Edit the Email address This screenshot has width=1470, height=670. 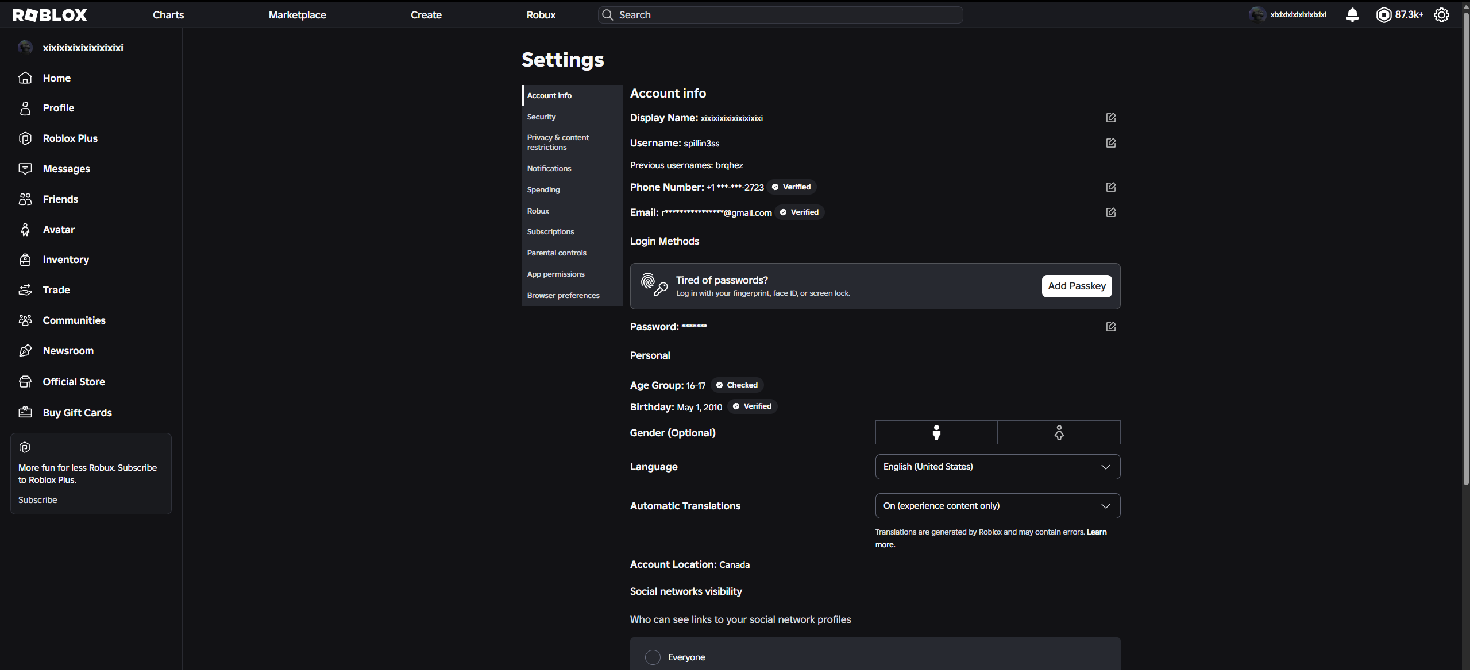pyautogui.click(x=1110, y=212)
